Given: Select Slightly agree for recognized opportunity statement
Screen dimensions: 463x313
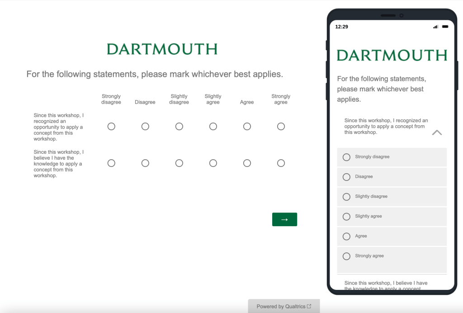Looking at the screenshot, I should pyautogui.click(x=213, y=127).
